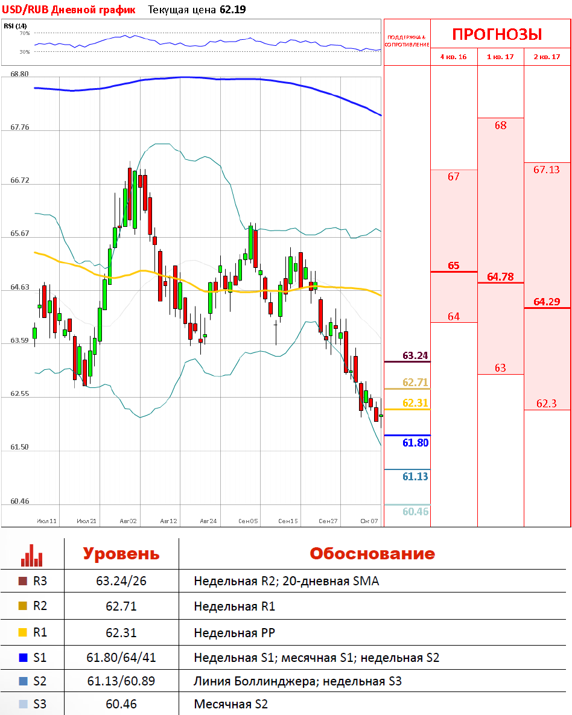Image resolution: width=572 pixels, height=715 pixels.
Task: Click the Поддержка & Сопротивление column header
Action: tap(407, 41)
